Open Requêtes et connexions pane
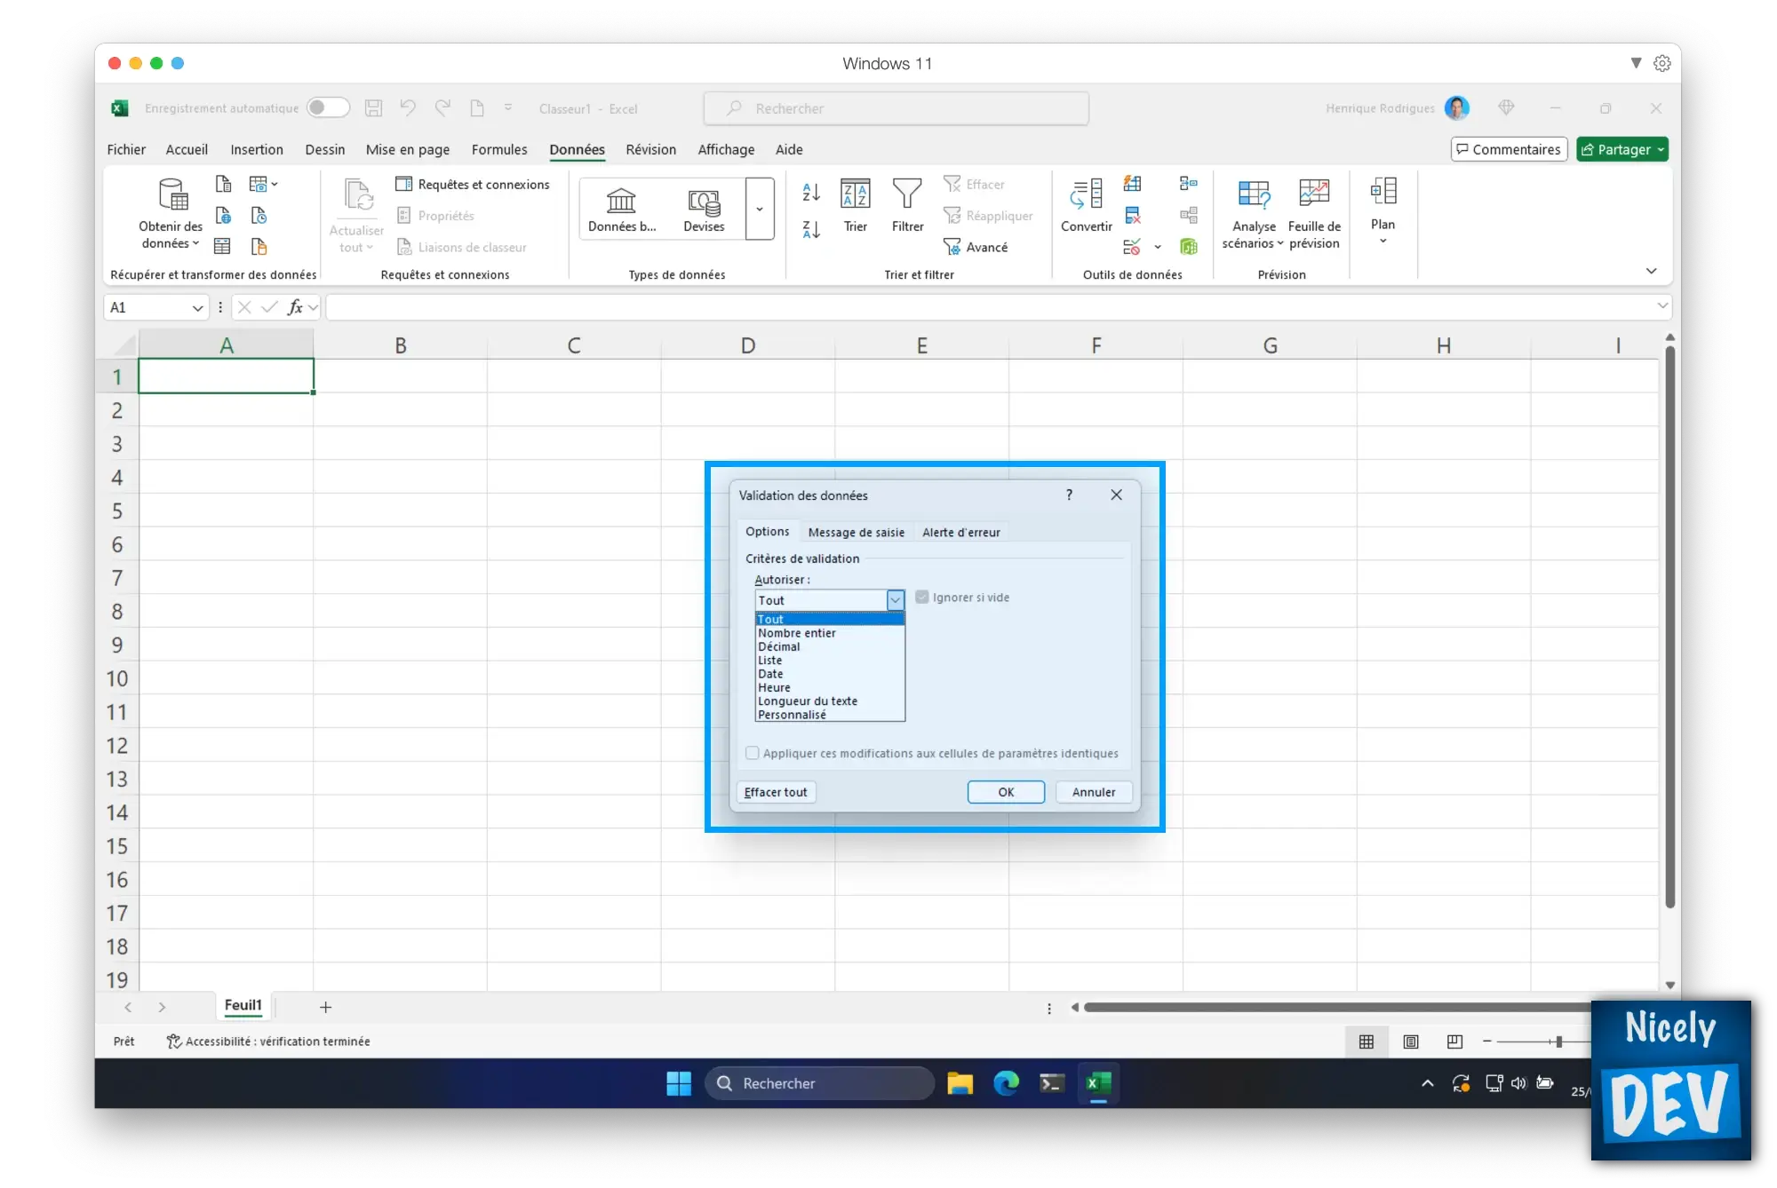Screen dimensions: 1777x1188 click(x=473, y=184)
